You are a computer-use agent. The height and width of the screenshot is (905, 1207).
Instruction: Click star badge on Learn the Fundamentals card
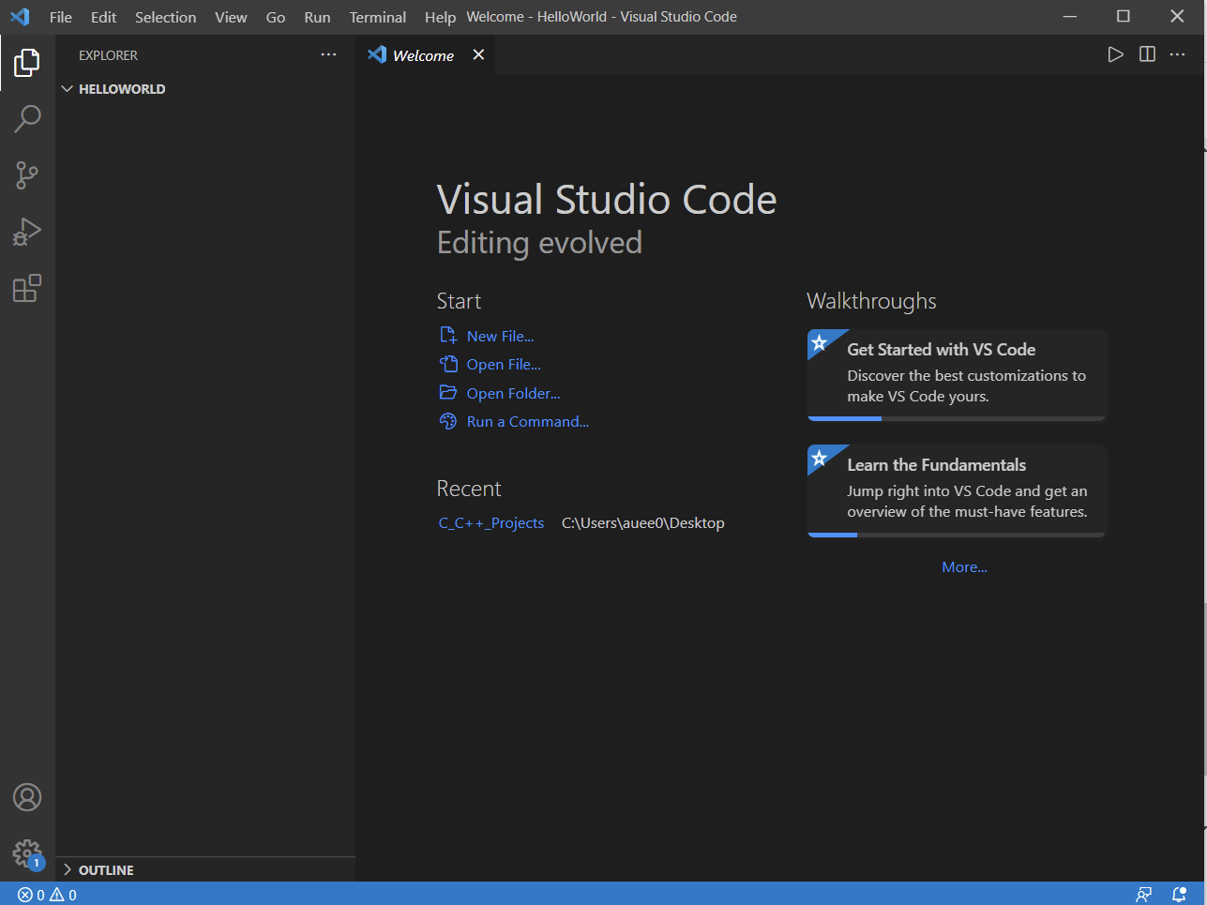820,458
